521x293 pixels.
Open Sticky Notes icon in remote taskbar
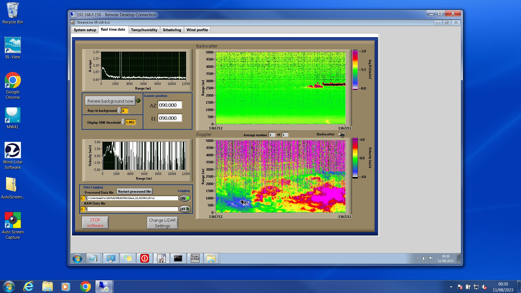click(128, 258)
